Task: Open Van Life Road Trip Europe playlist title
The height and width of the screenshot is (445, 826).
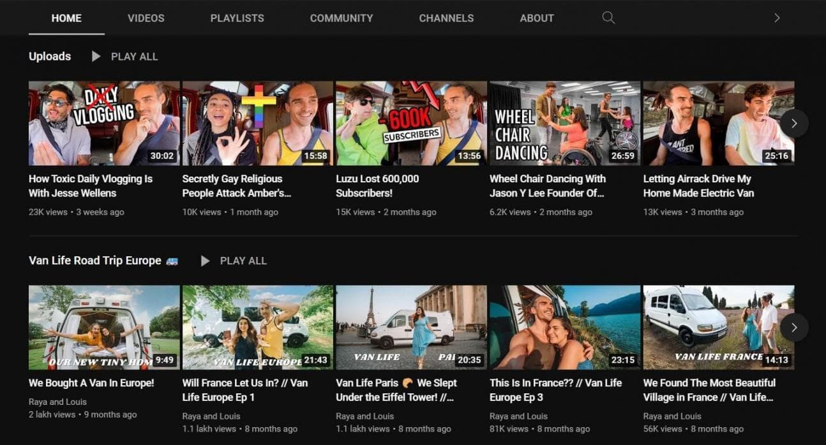Action: coord(95,261)
